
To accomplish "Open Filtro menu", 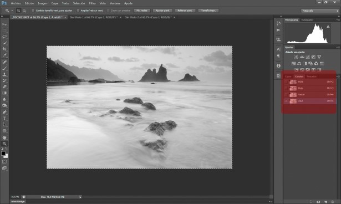I will pyautogui.click(x=92, y=3).
